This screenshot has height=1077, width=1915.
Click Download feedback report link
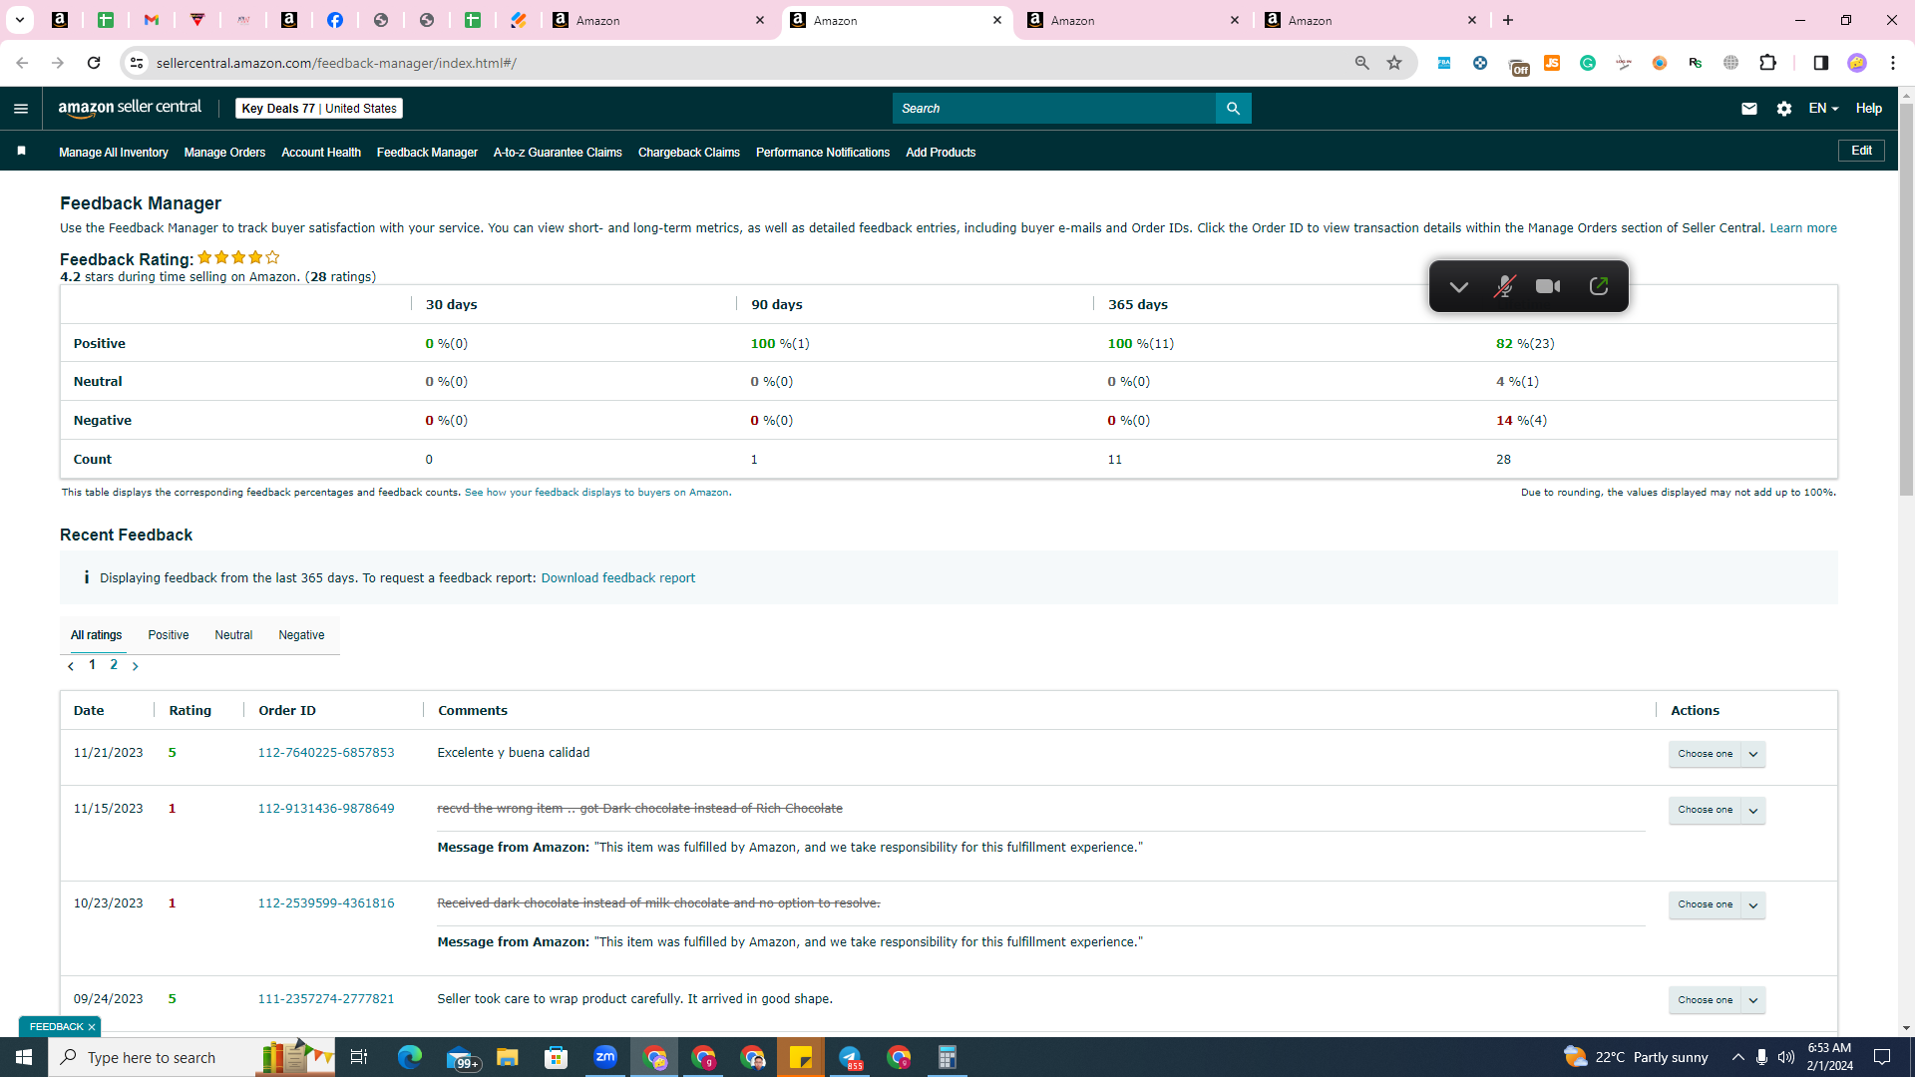pos(618,578)
